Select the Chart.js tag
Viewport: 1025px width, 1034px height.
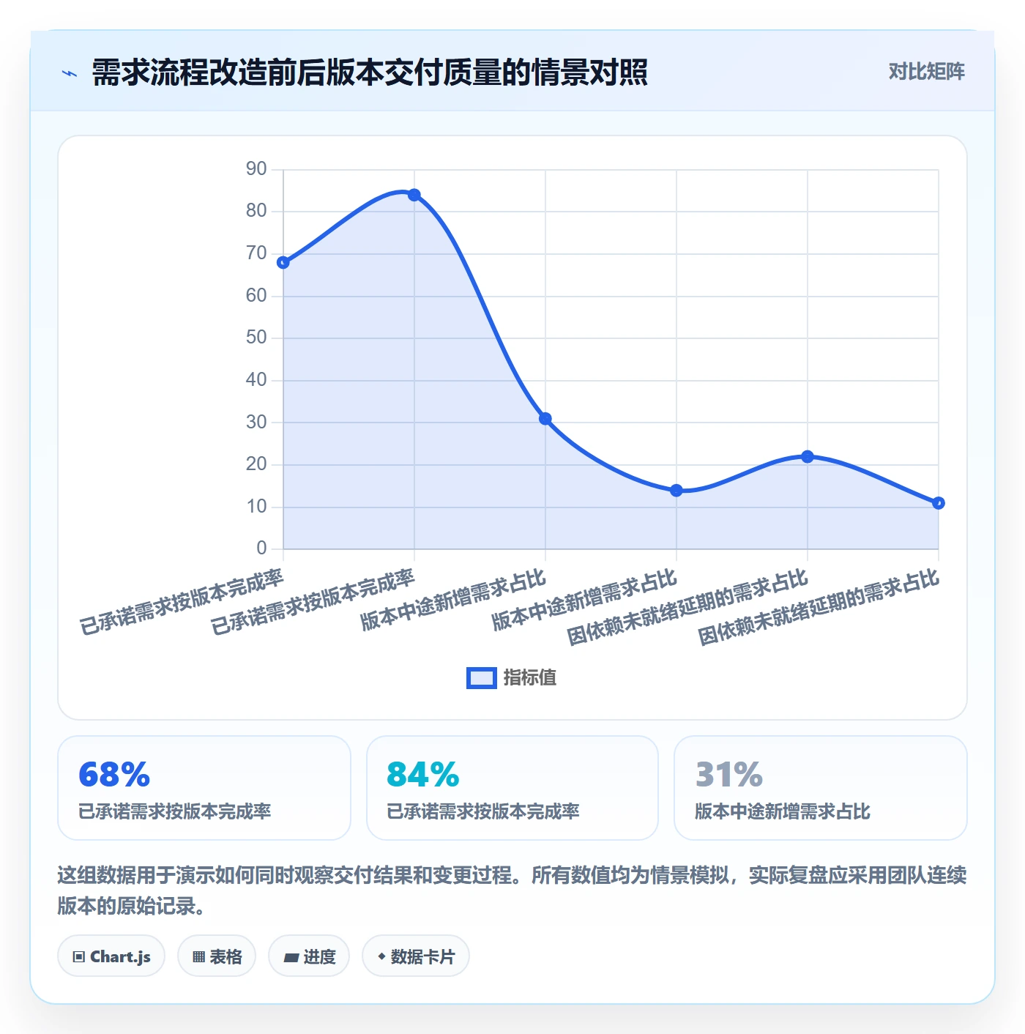click(x=111, y=956)
